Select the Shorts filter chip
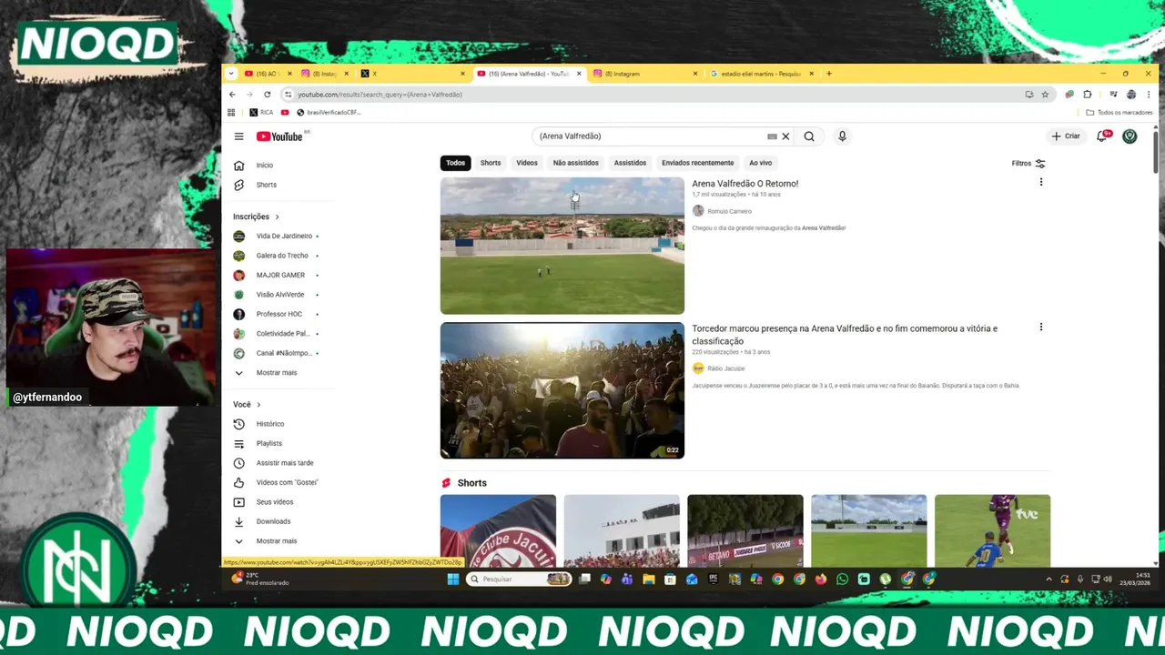This screenshot has height=655, width=1165. click(x=491, y=163)
